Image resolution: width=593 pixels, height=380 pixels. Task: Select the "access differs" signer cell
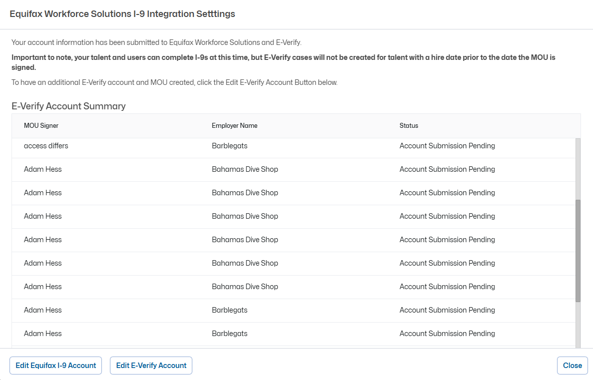(46, 146)
